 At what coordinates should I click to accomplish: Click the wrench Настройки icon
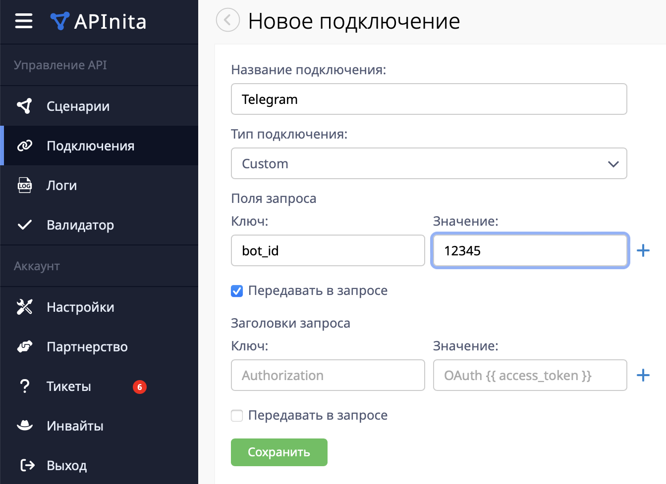(x=24, y=306)
